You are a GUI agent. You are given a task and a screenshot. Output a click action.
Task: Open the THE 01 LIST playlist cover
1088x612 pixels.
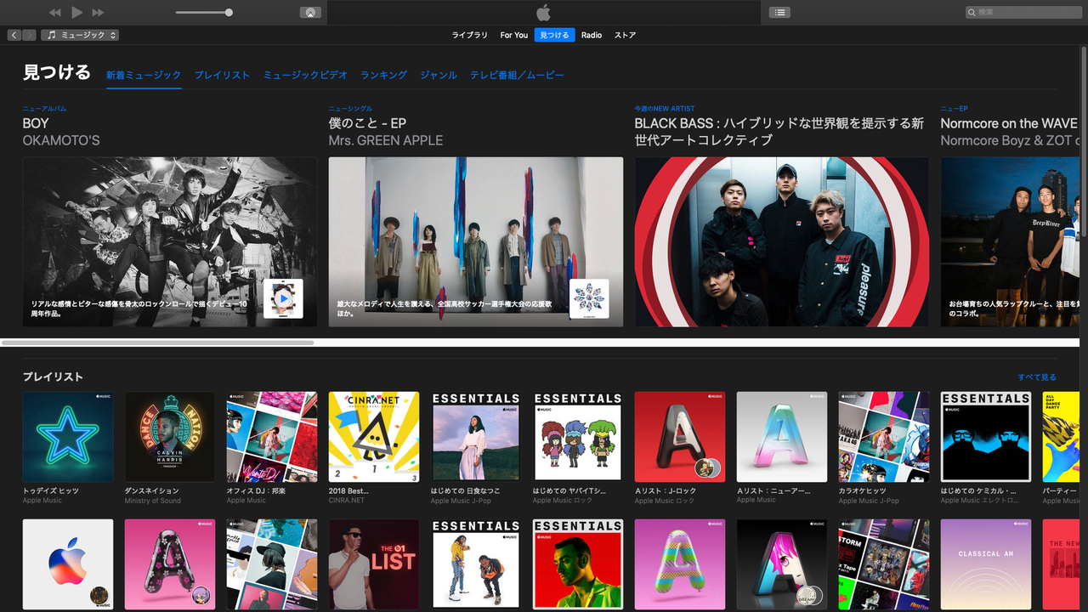point(374,564)
